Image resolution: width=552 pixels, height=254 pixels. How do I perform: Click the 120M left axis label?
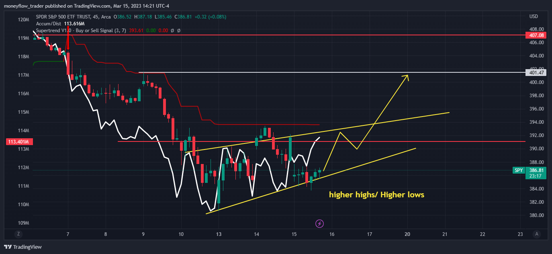pyautogui.click(x=24, y=20)
